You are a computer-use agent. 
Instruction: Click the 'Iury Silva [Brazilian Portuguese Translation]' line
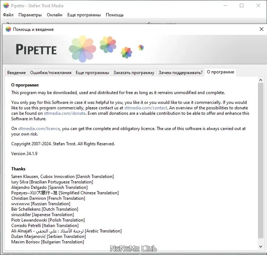(x=52, y=182)
